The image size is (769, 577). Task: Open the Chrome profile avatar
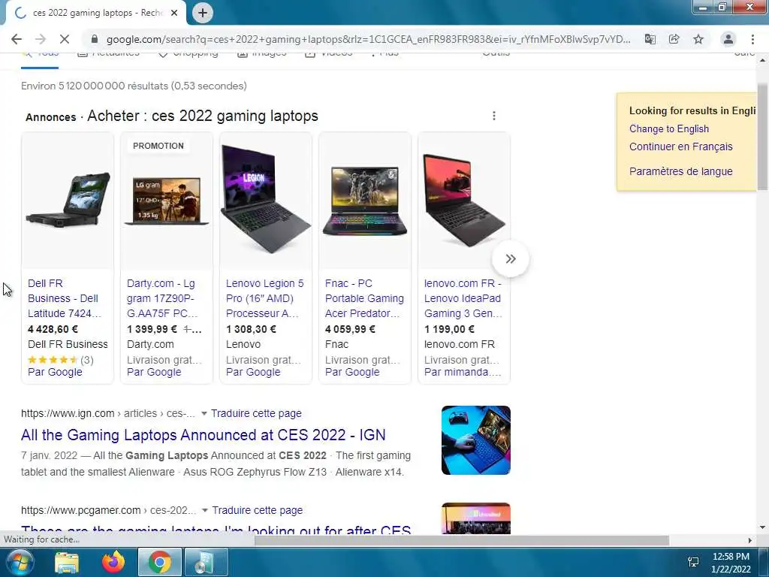click(x=728, y=39)
